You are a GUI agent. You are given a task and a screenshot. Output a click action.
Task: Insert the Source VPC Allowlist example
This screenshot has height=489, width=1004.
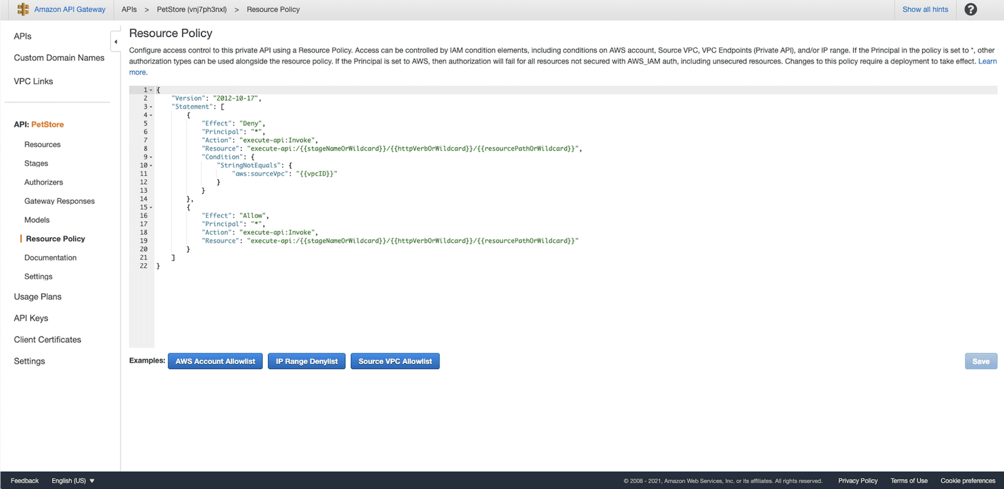tap(395, 362)
